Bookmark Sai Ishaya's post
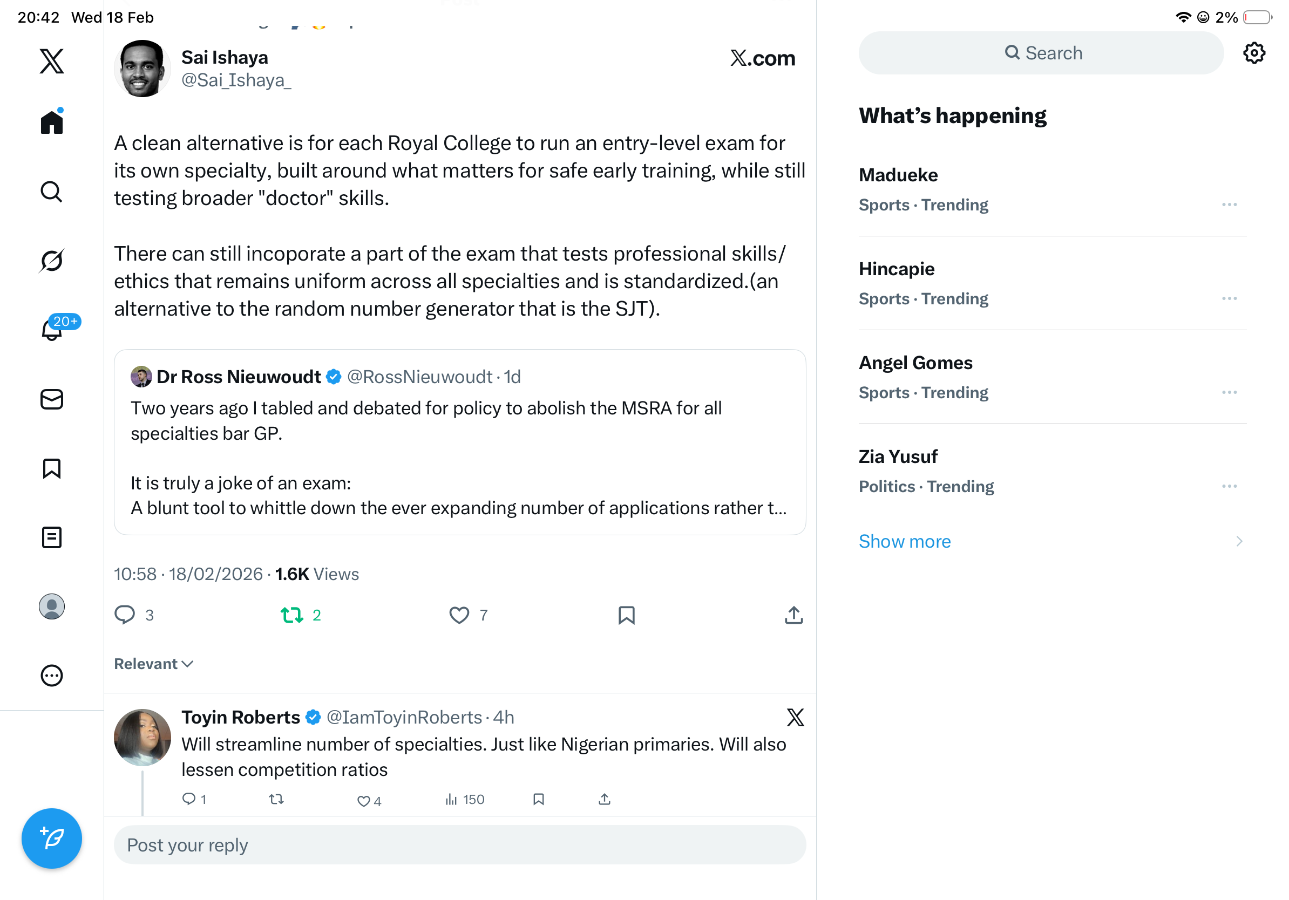This screenshot has width=1289, height=900. pyautogui.click(x=626, y=616)
